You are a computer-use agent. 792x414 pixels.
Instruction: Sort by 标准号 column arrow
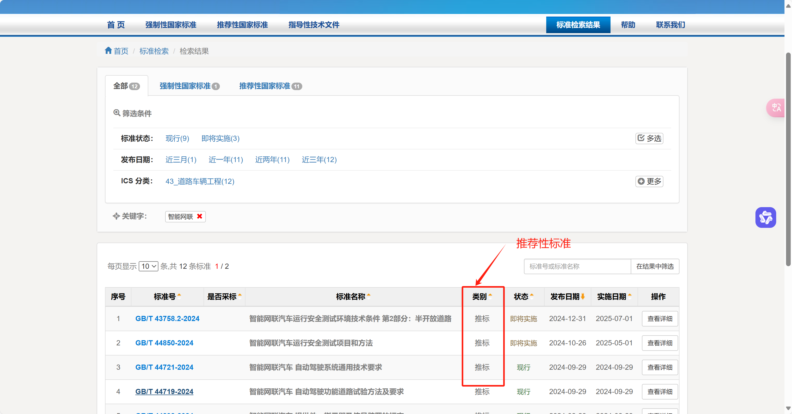(179, 296)
